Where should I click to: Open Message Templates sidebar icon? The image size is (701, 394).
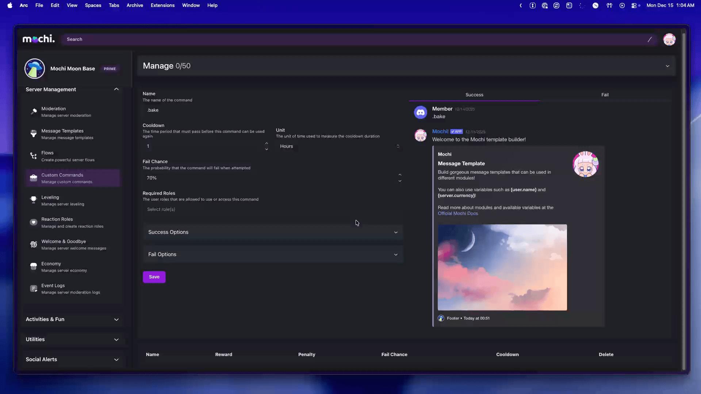pos(34,134)
